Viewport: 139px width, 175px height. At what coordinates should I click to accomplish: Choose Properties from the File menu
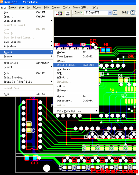26,63
